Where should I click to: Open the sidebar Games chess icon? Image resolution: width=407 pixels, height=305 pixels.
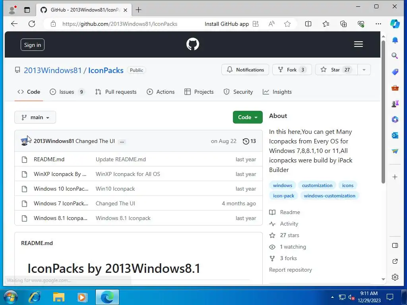(395, 104)
